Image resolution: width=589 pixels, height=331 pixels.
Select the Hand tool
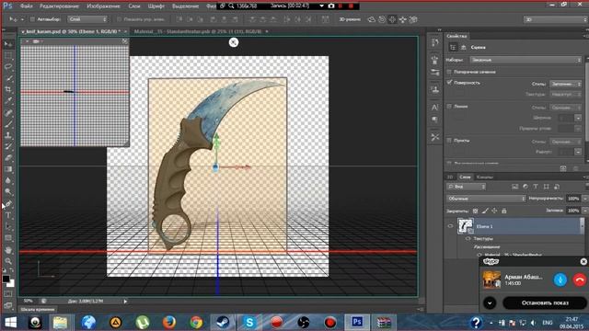pos(8,249)
